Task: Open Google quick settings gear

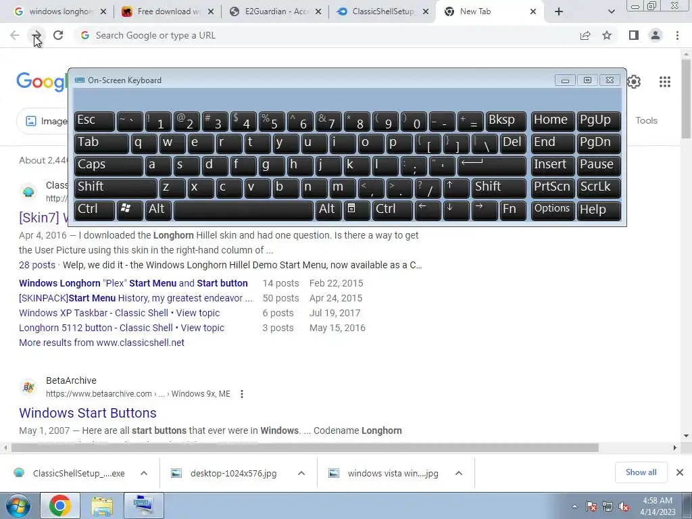Action: pos(634,82)
